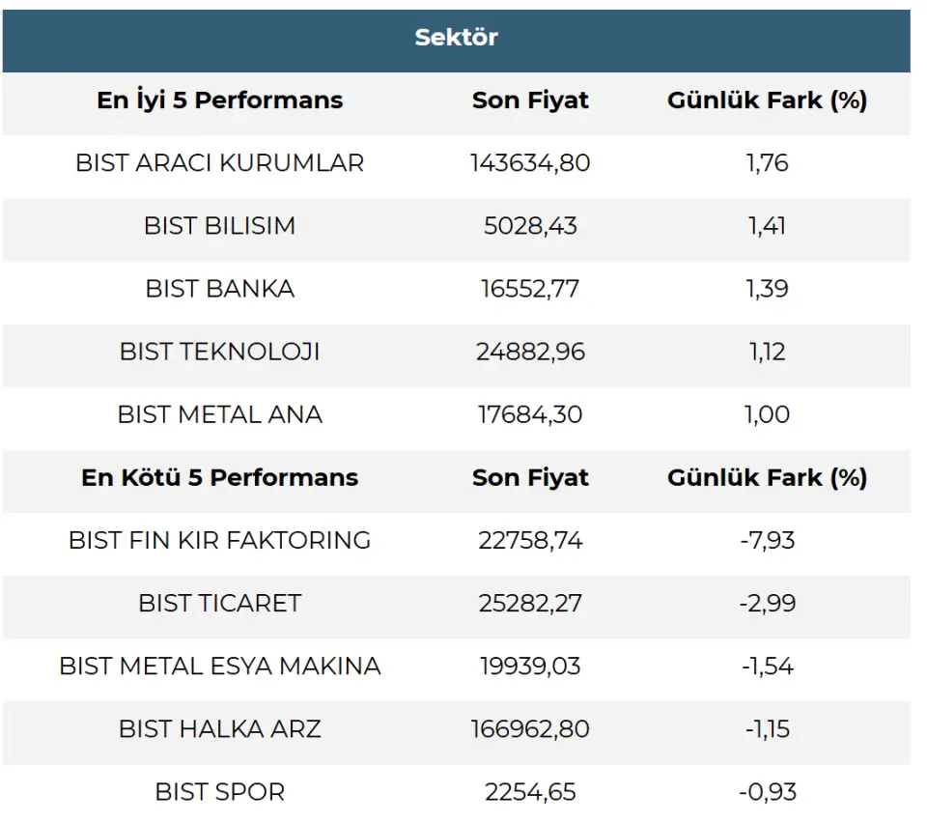Open BIST METAL ANA entry
This screenshot has width=927, height=823.
click(x=219, y=414)
